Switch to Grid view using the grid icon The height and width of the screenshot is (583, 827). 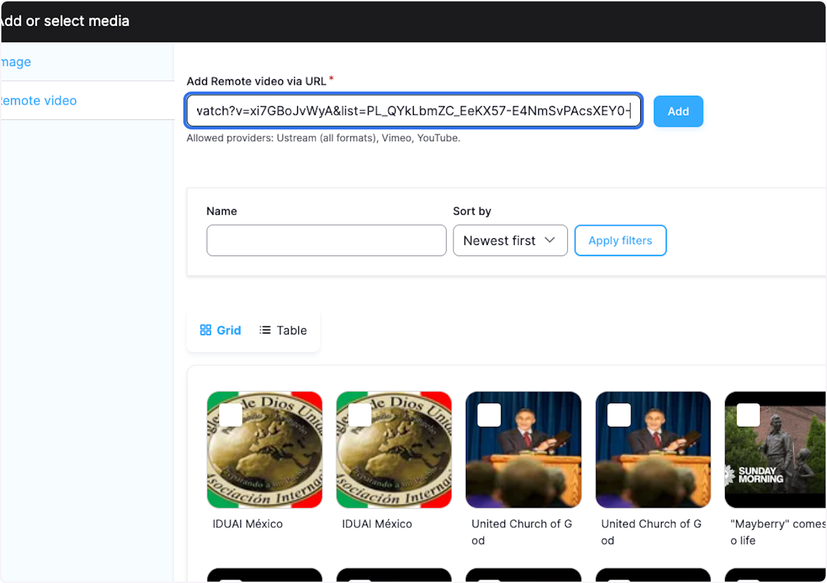220,330
